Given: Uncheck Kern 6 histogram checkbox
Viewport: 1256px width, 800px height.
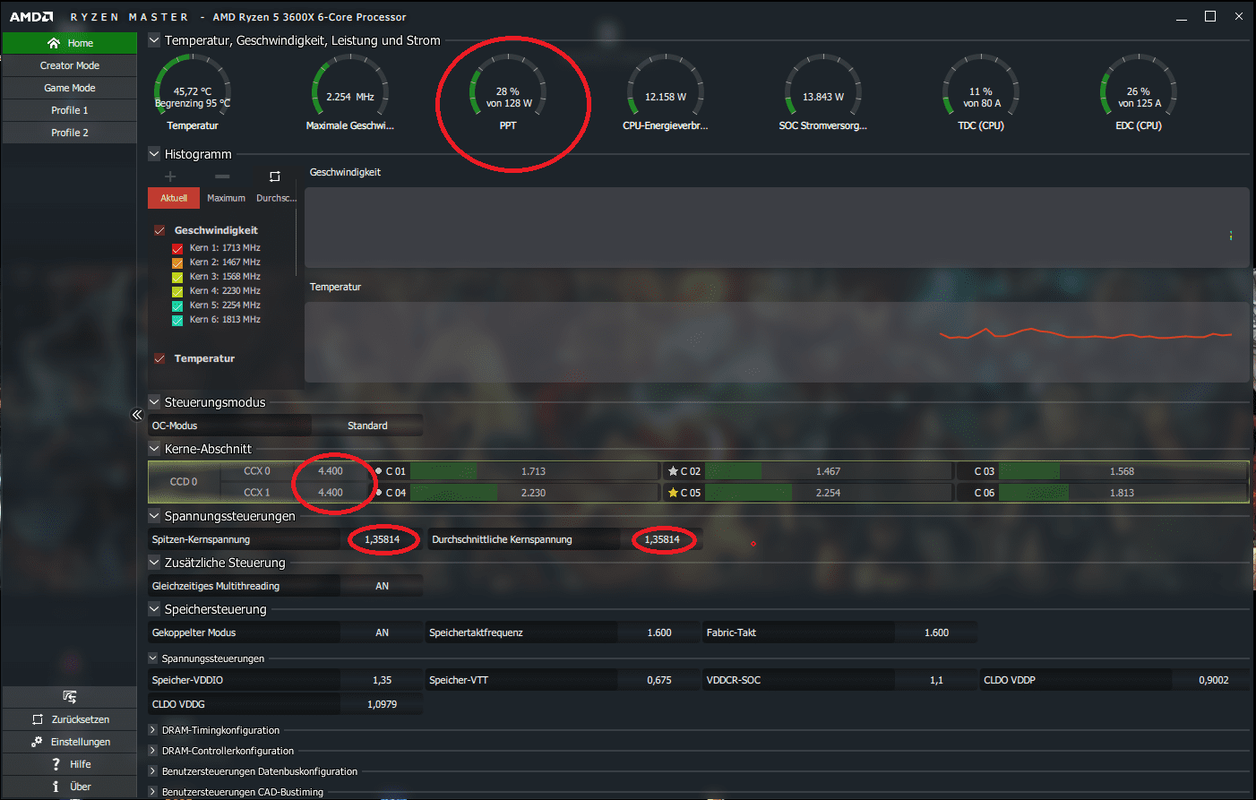Looking at the screenshot, I should pos(177,320).
